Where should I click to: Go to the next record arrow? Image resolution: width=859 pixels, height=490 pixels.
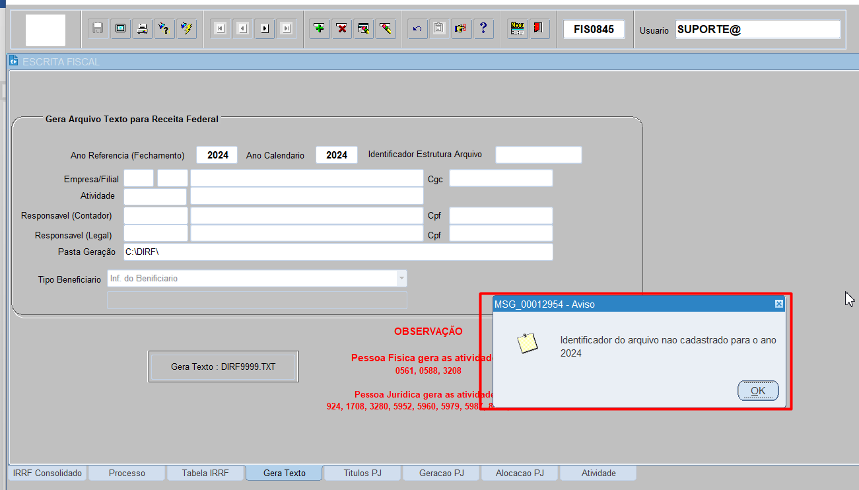pyautogui.click(x=264, y=28)
